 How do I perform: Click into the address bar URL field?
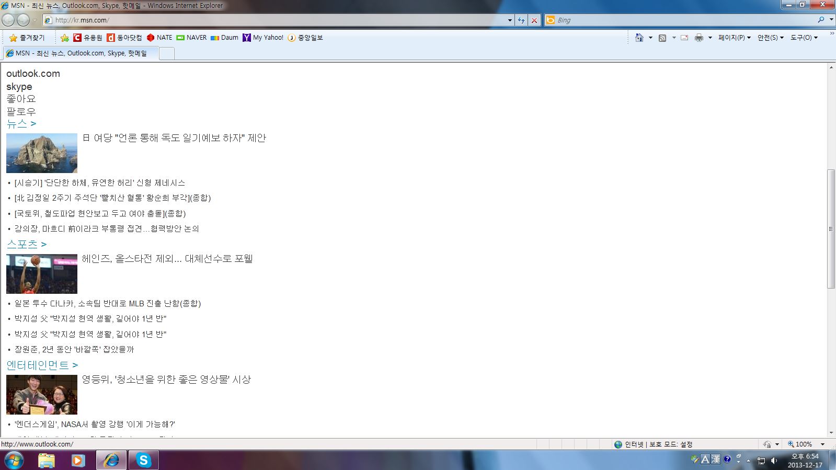point(274,20)
